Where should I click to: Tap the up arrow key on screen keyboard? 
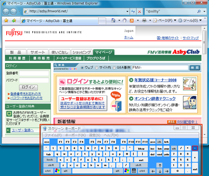(x=160, y=165)
